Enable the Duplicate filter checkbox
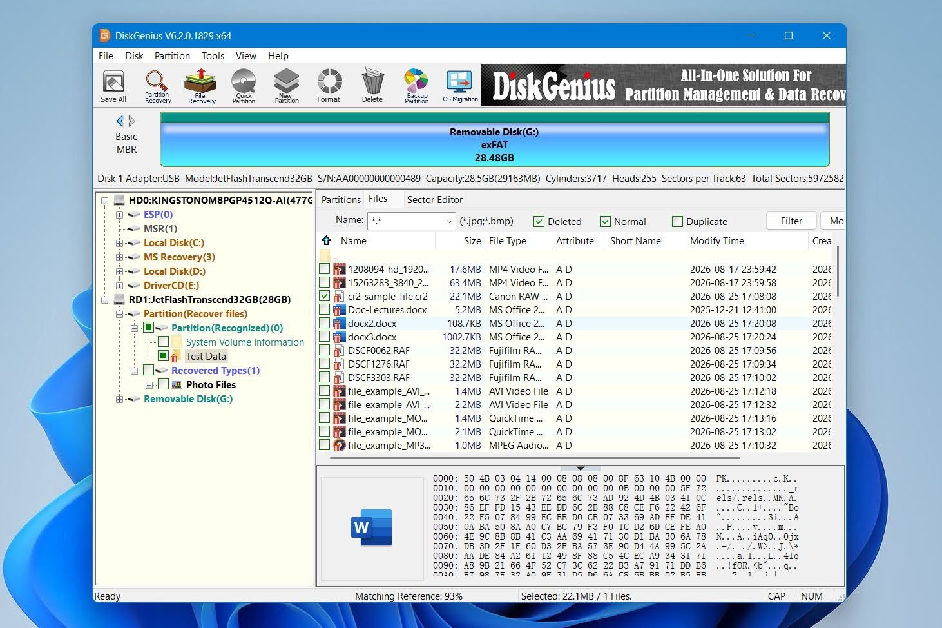 pyautogui.click(x=677, y=222)
